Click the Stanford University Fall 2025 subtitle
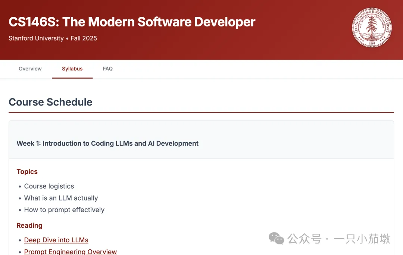Image resolution: width=403 pixels, height=255 pixels. coord(53,38)
